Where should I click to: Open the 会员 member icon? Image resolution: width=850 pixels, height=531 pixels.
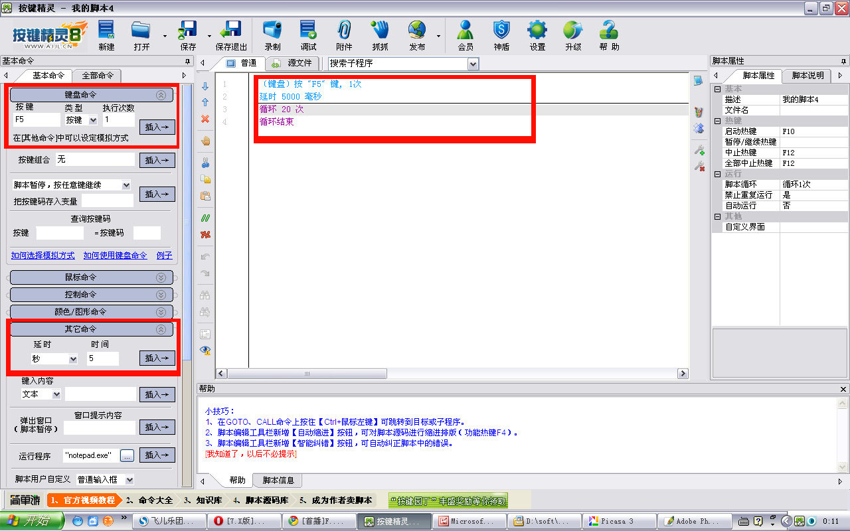tap(466, 36)
